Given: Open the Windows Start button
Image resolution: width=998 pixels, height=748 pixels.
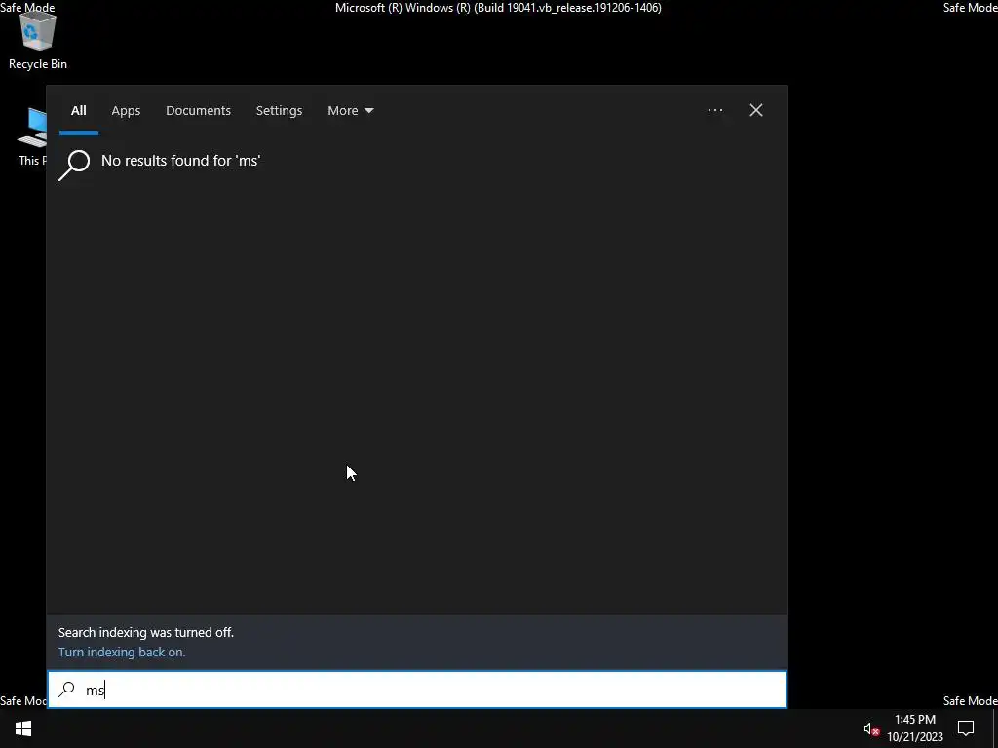Looking at the screenshot, I should point(23,729).
